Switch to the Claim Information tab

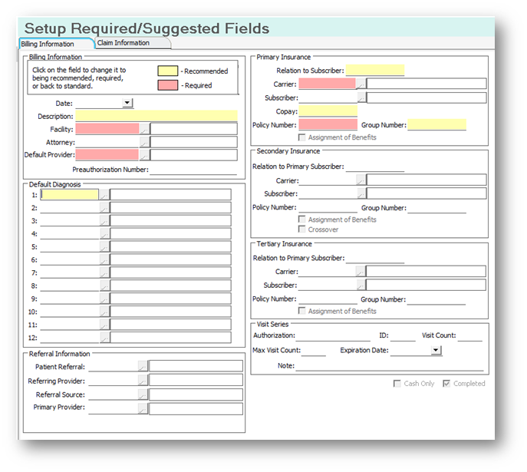coord(128,43)
